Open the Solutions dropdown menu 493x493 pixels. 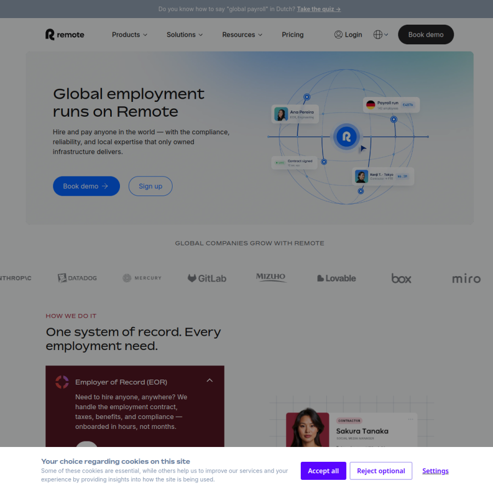point(185,35)
